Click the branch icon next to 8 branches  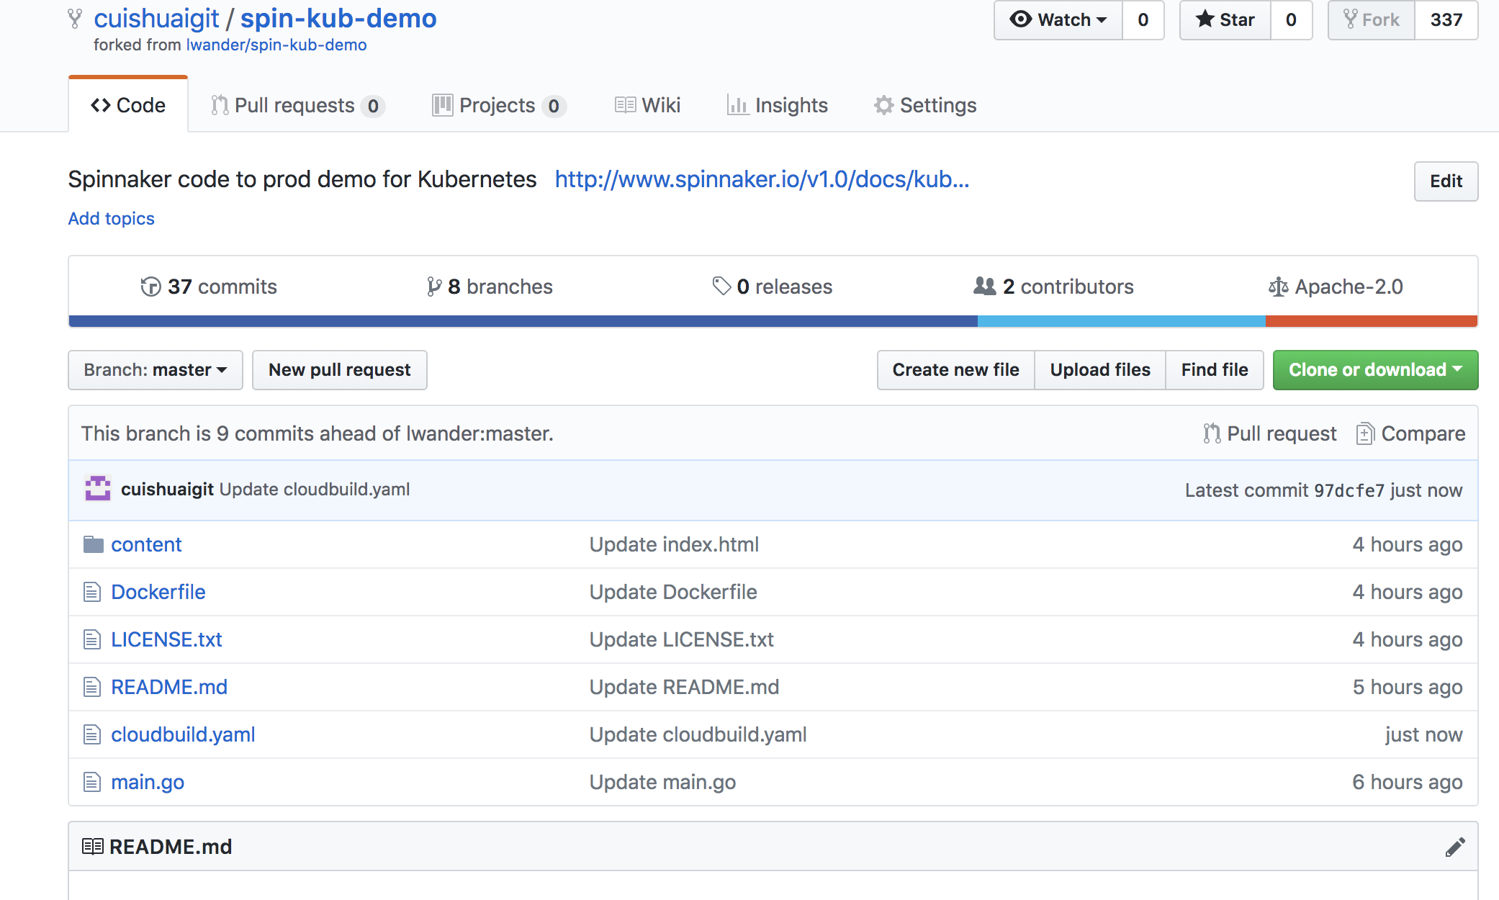(433, 287)
